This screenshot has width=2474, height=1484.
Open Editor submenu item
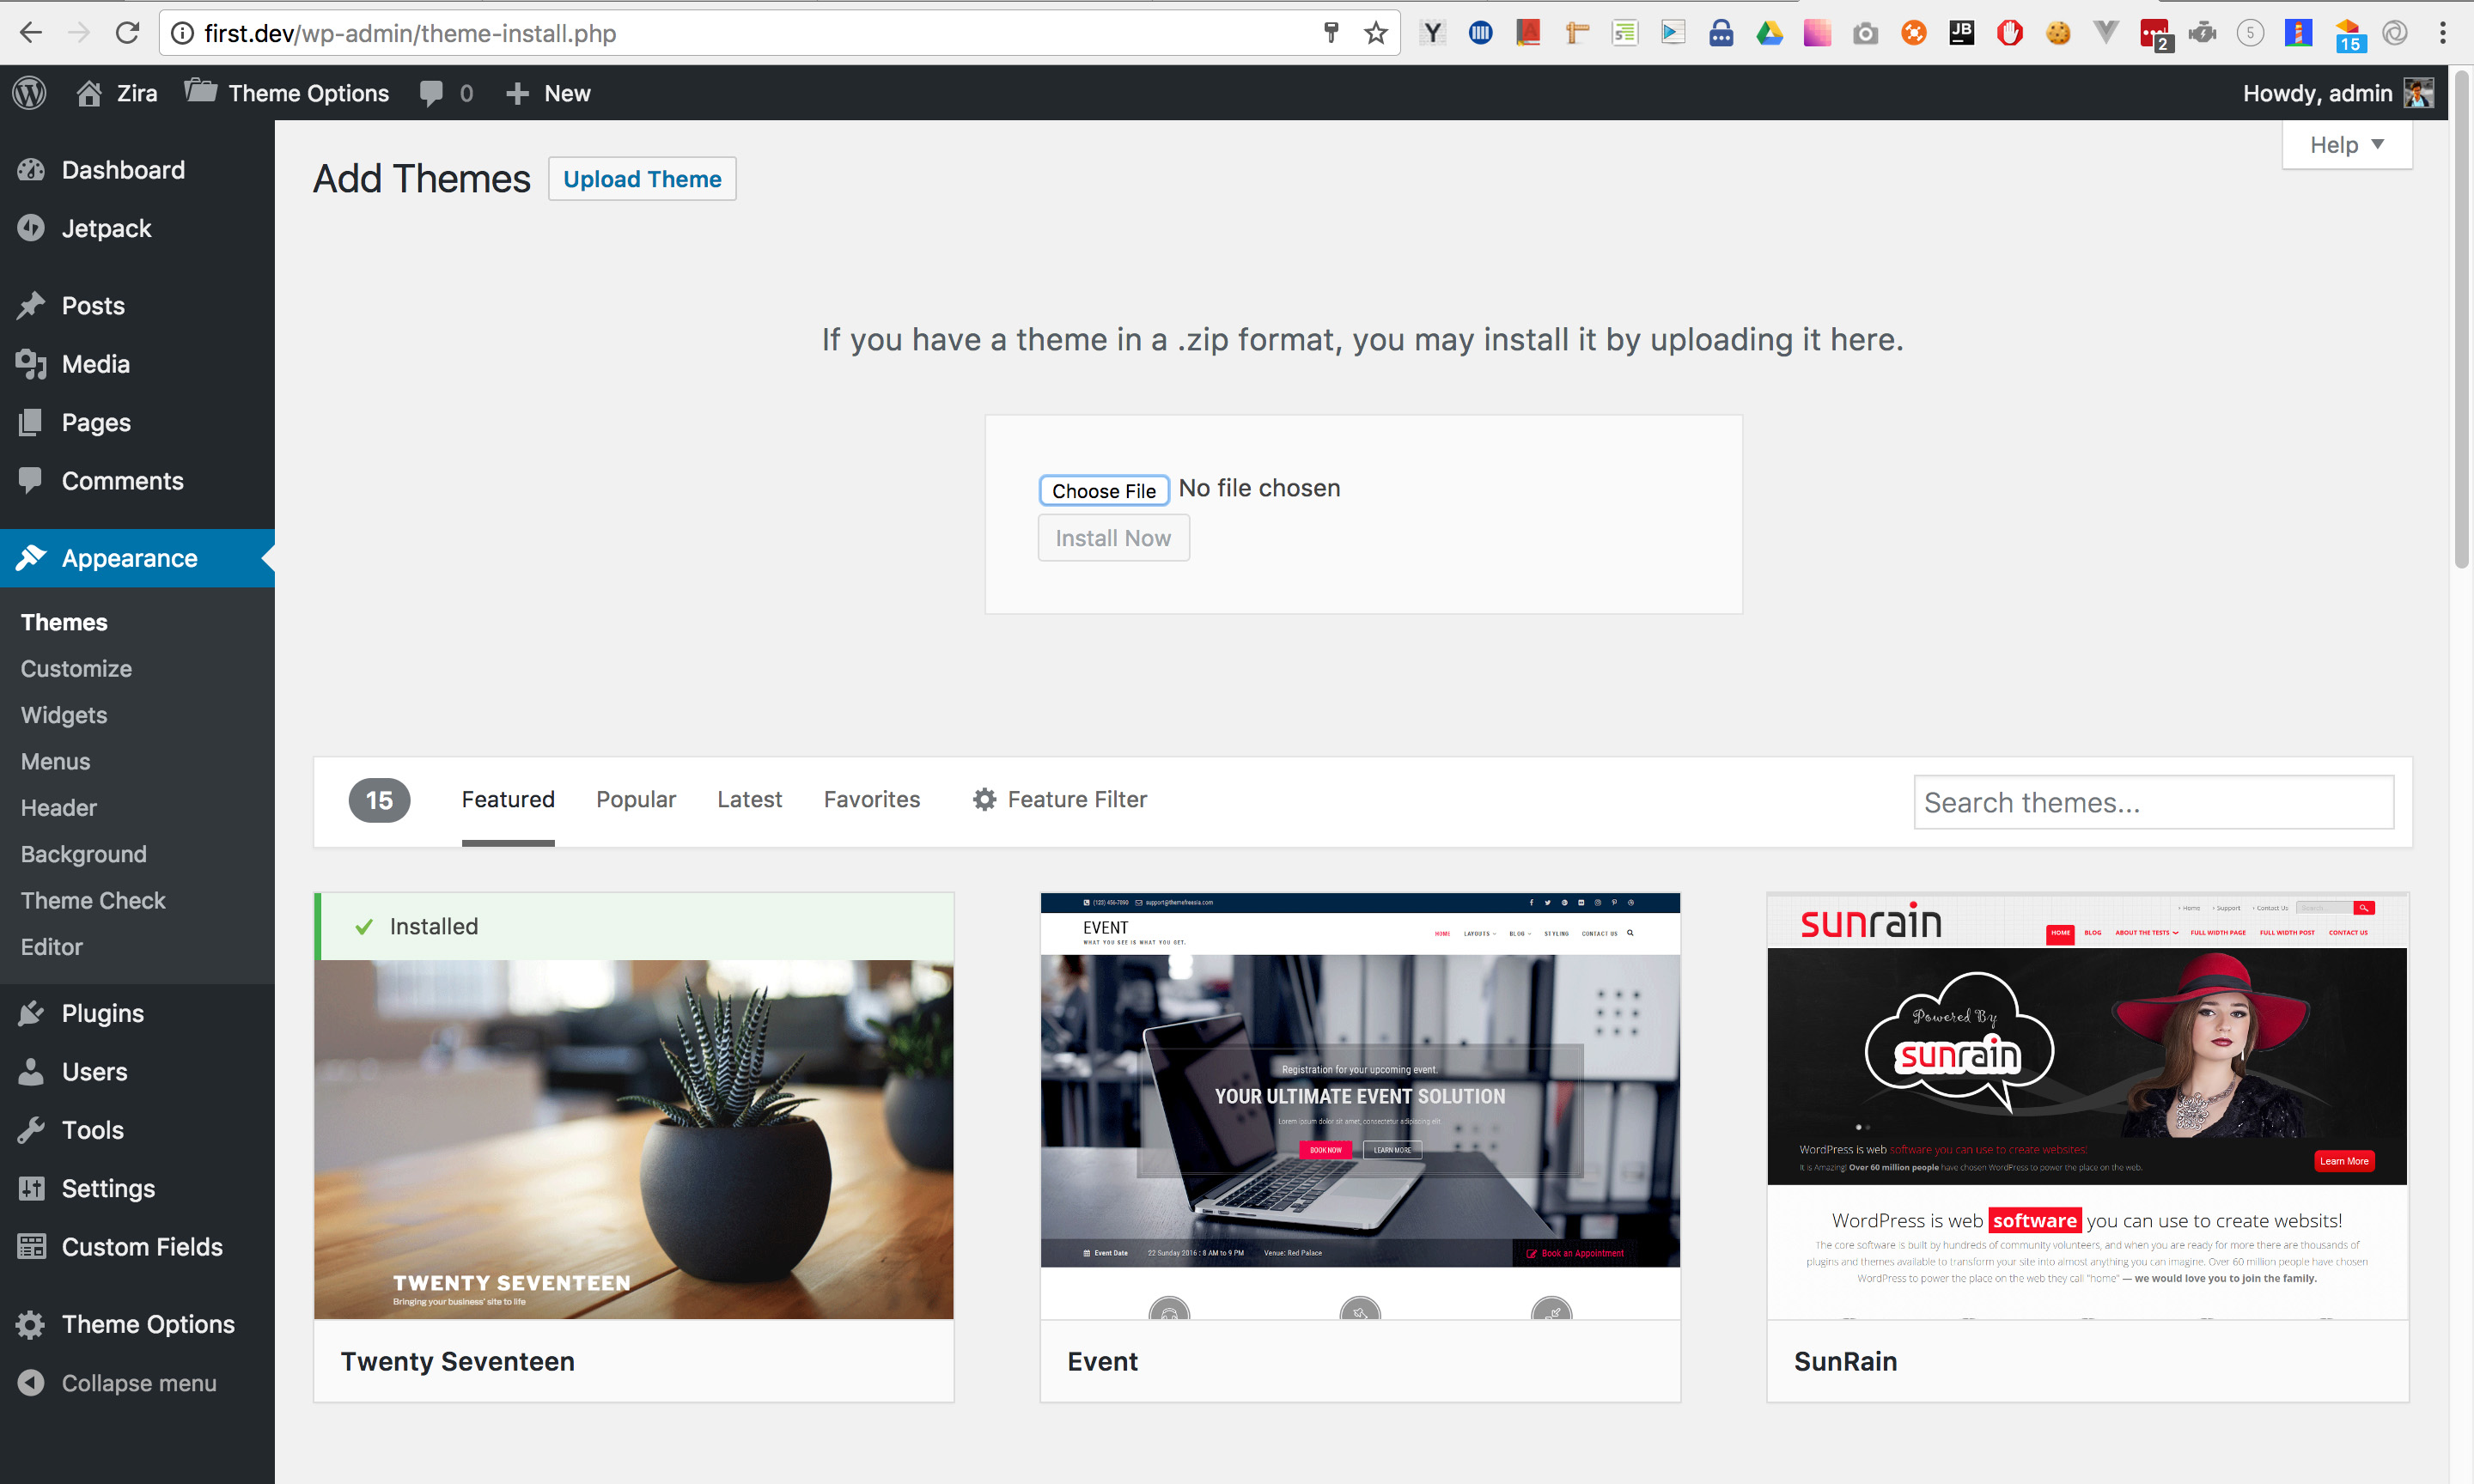click(52, 946)
